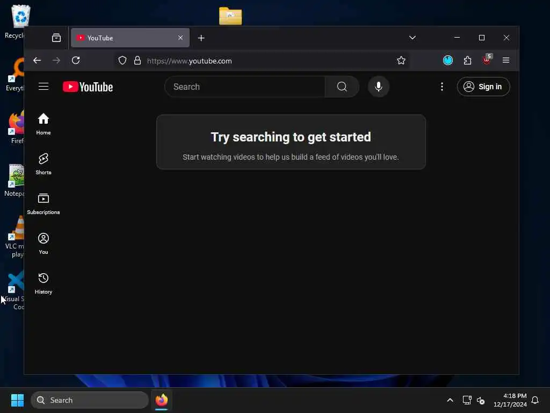The width and height of the screenshot is (550, 413).
Task: Open the You page in sidebar
Action: tap(44, 244)
